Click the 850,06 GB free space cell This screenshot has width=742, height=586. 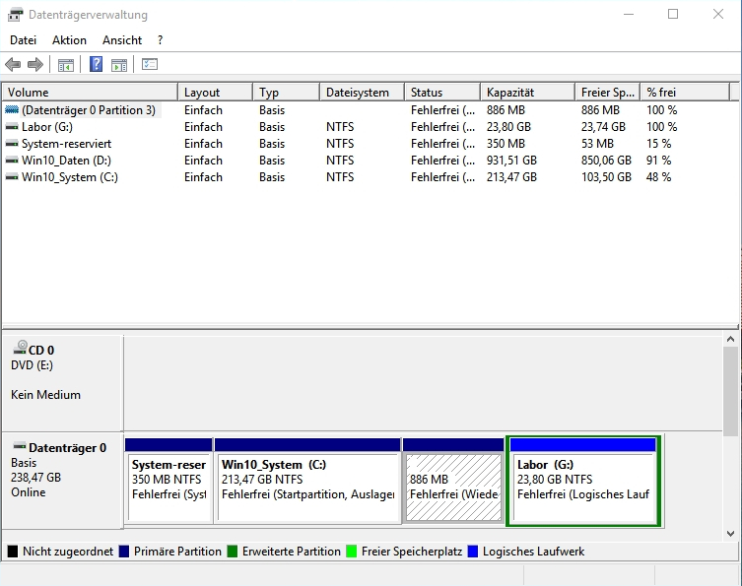coord(606,161)
